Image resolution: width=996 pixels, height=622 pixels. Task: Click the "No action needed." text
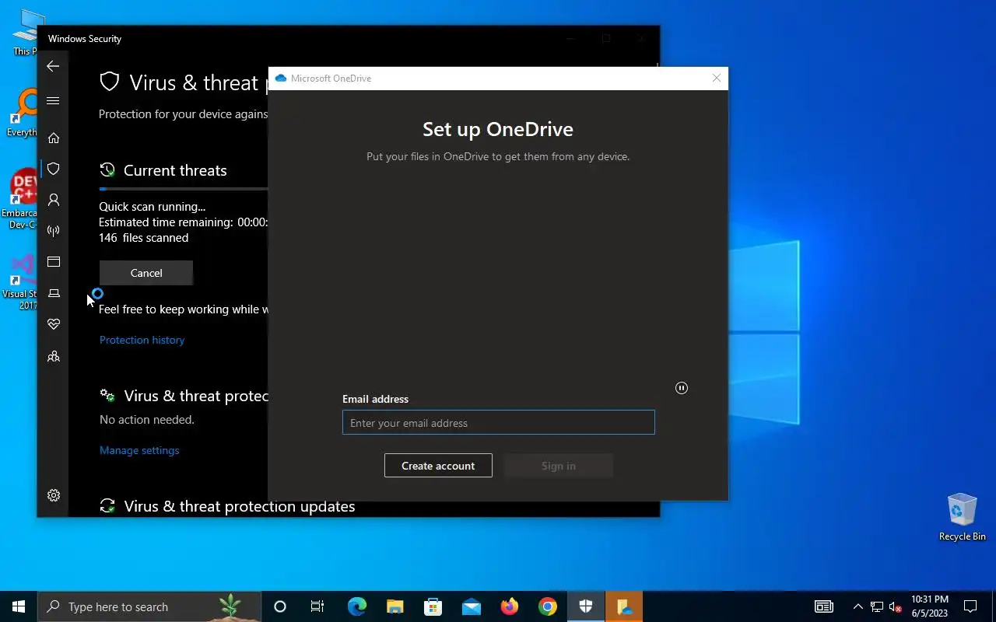147,420
